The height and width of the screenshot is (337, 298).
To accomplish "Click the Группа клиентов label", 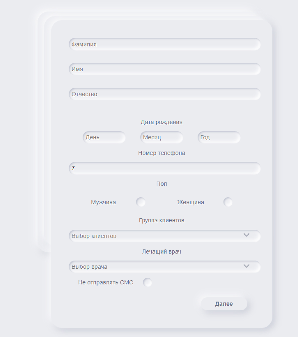I will click(x=162, y=220).
